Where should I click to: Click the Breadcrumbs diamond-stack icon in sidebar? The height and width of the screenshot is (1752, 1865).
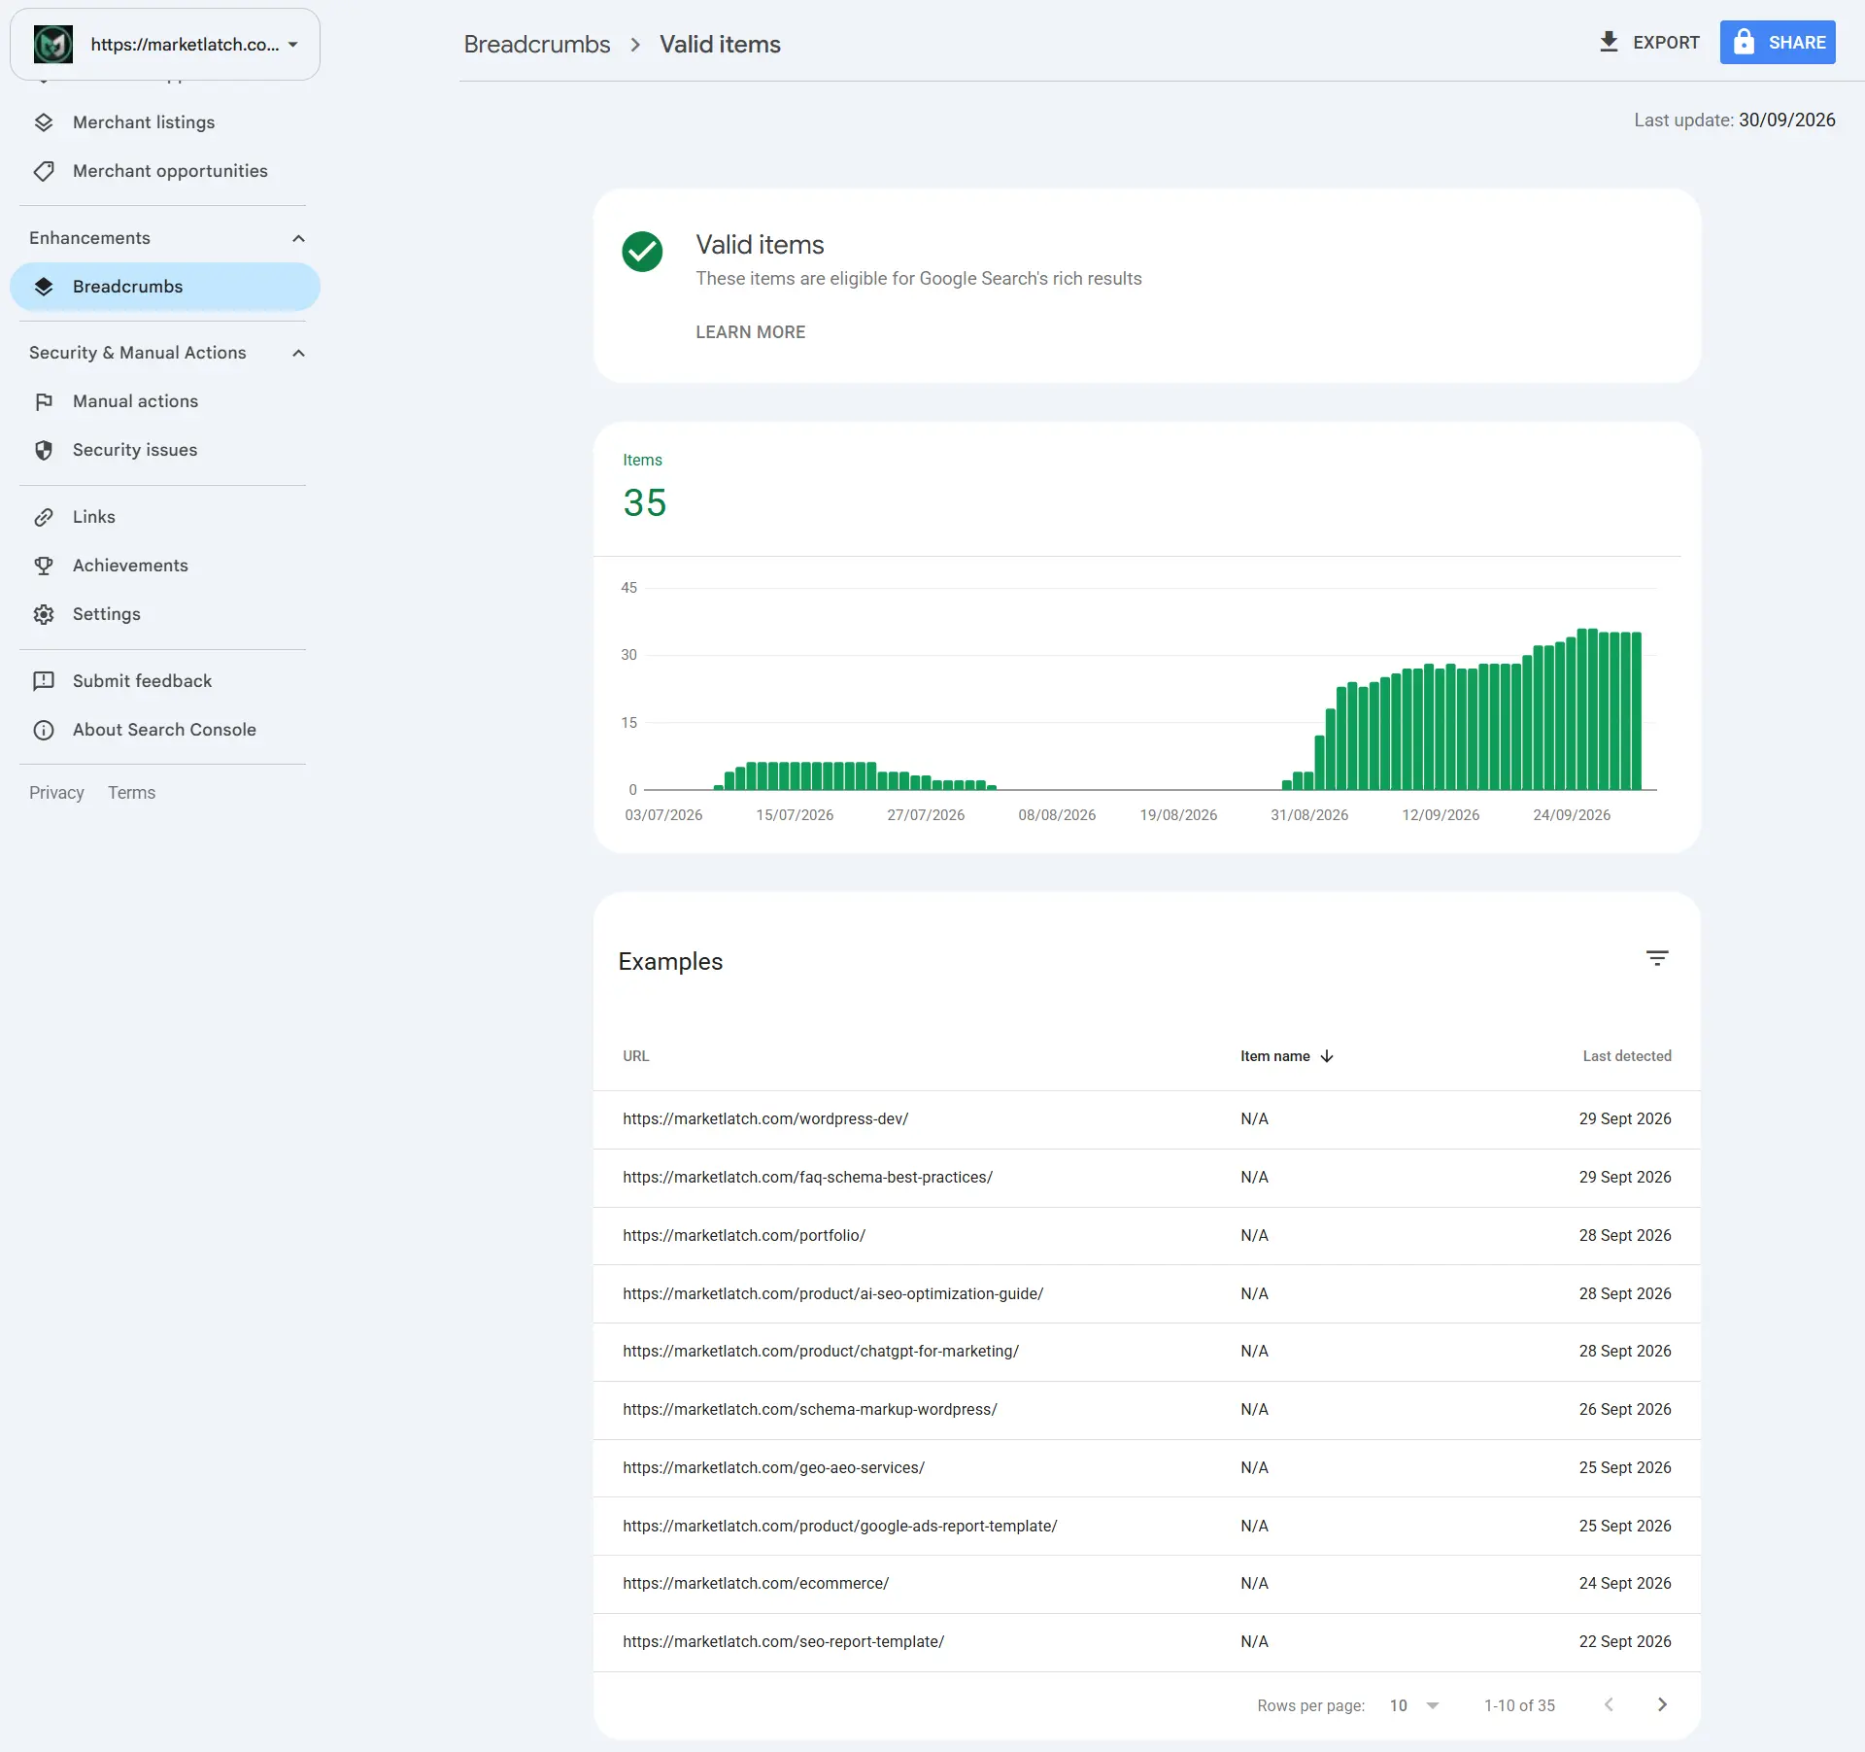pos(44,287)
